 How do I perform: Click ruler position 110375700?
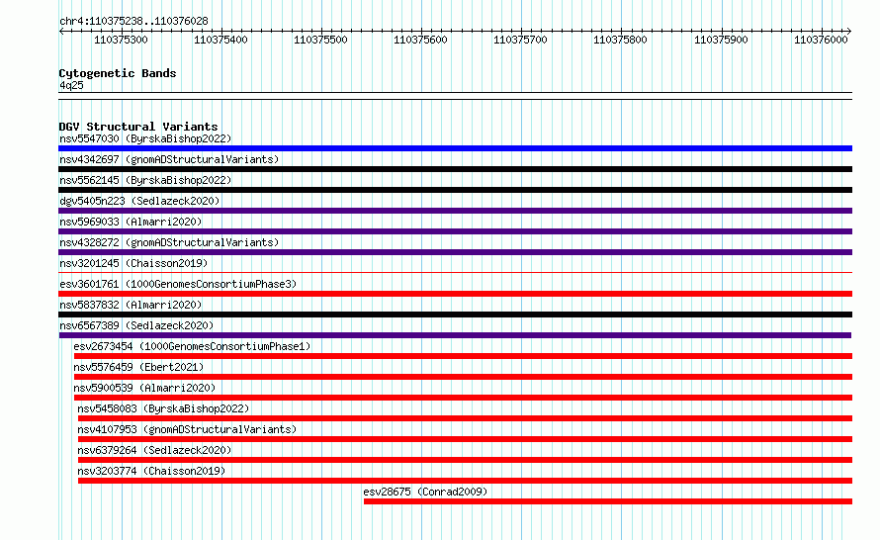tap(521, 40)
